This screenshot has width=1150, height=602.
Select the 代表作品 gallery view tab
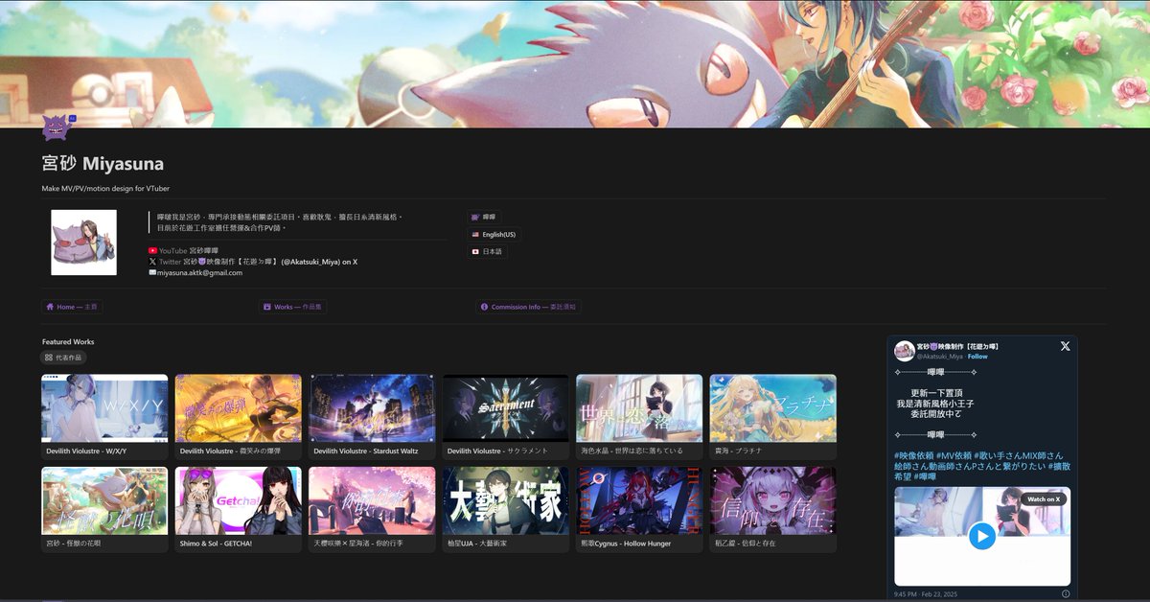64,358
